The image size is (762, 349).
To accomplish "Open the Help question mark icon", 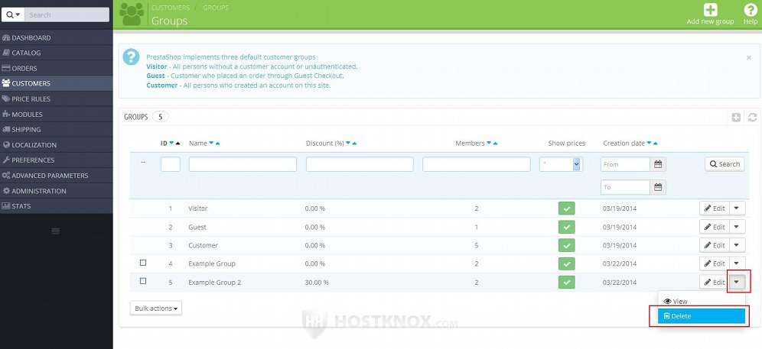I will [x=751, y=10].
